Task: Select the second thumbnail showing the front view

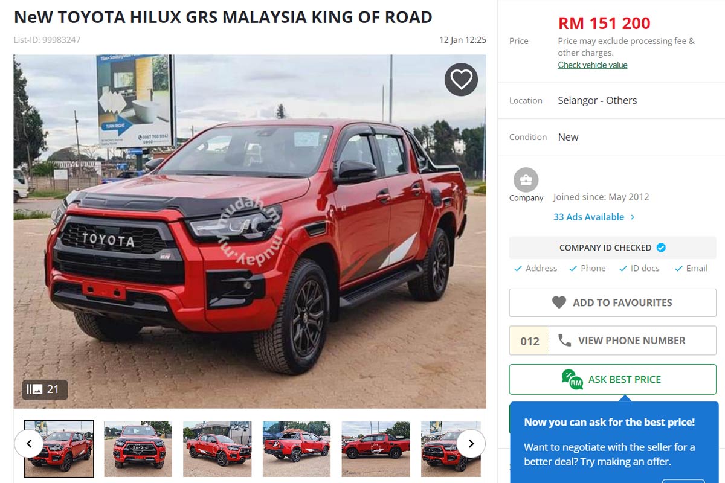Action: pos(138,449)
